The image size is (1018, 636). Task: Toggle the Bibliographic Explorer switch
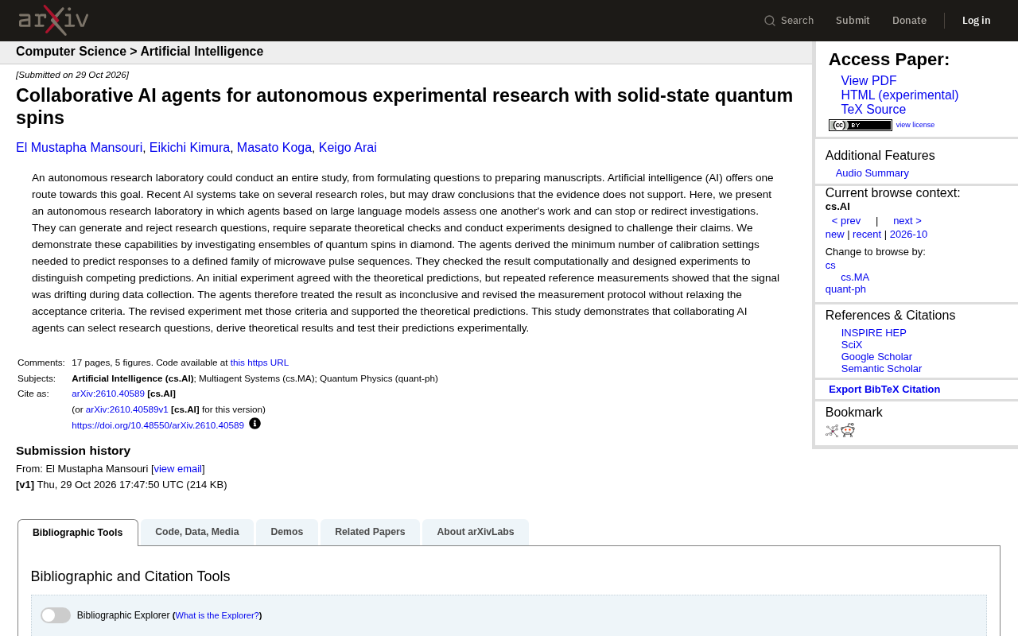tap(56, 615)
